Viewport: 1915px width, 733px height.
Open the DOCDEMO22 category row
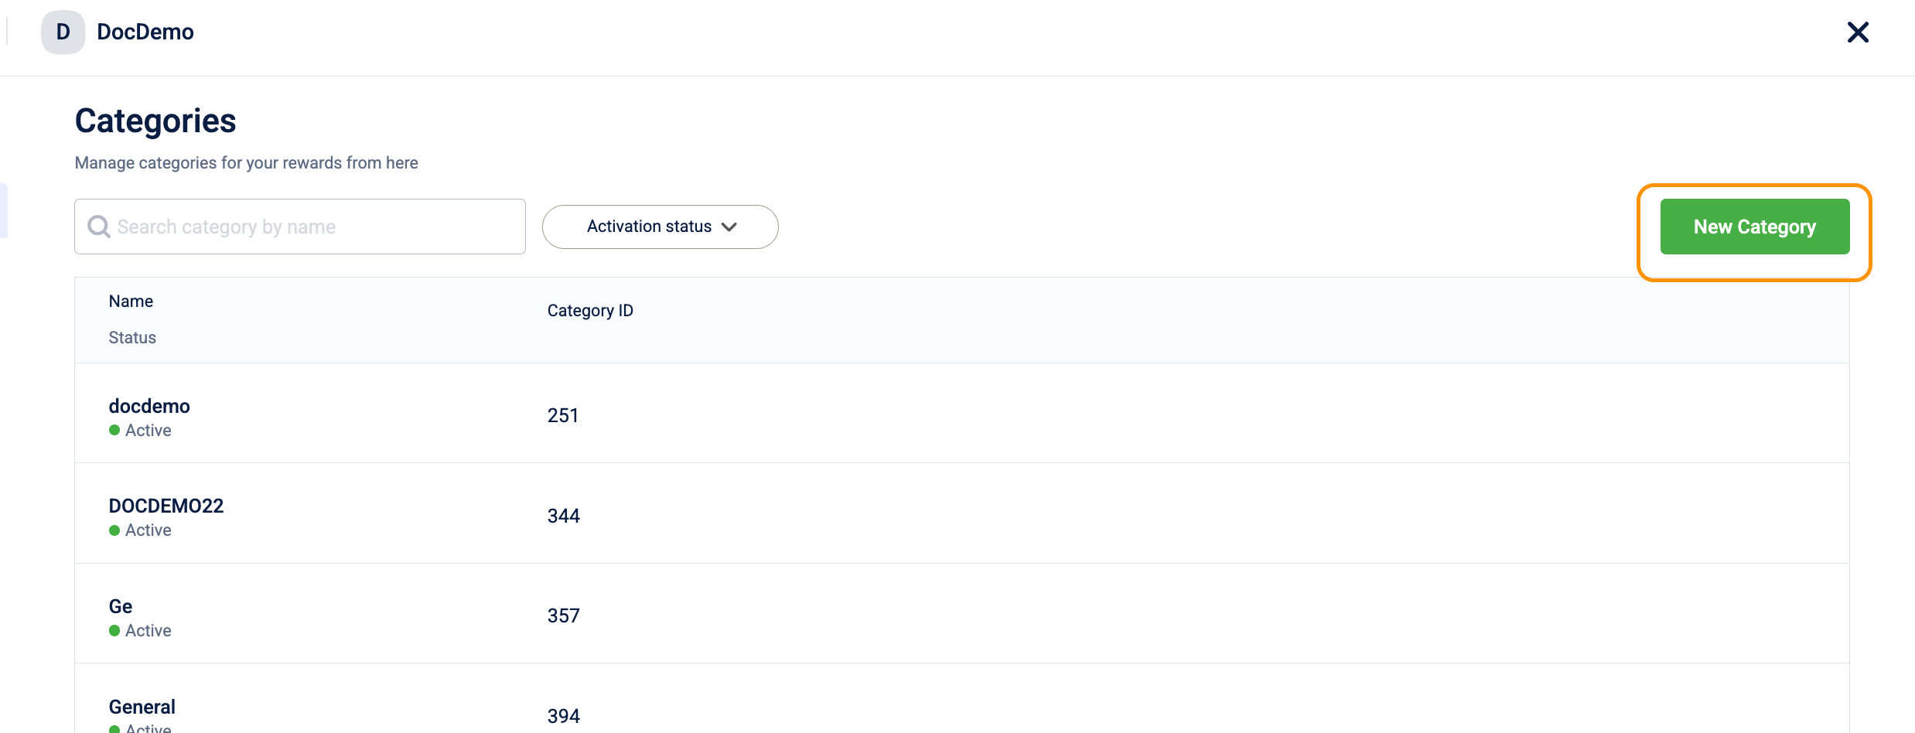pyautogui.click(x=961, y=513)
